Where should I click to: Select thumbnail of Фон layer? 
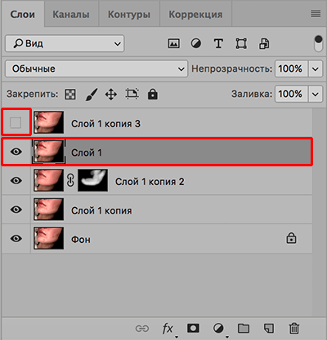click(49, 238)
